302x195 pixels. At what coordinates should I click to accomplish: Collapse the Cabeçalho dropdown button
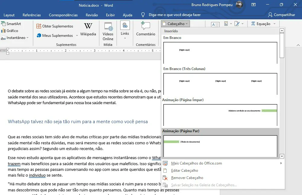[x=175, y=24]
